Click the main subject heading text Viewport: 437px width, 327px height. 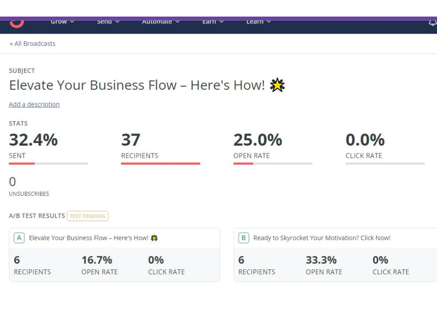(x=137, y=85)
